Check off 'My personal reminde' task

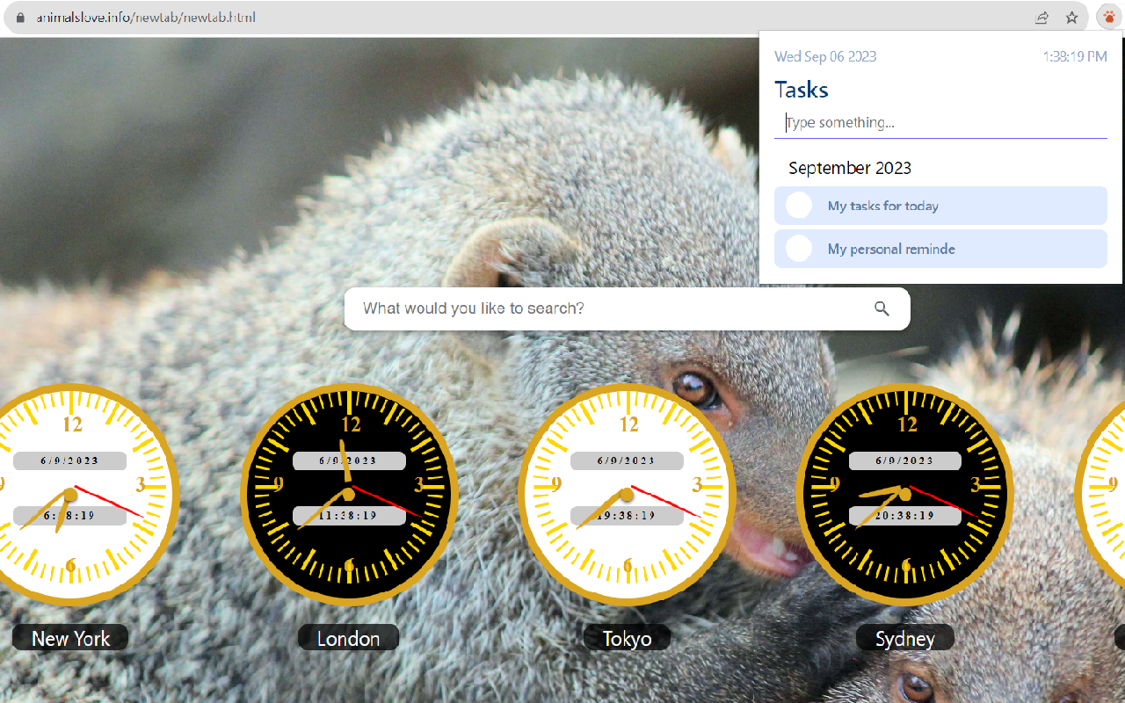click(799, 249)
